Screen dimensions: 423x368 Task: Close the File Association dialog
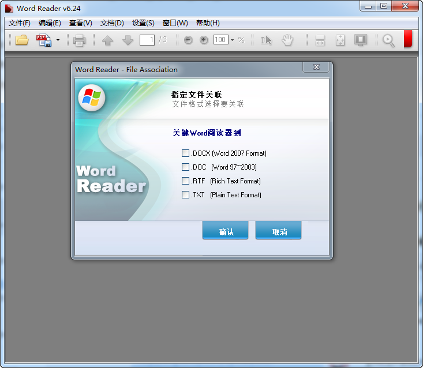point(316,67)
